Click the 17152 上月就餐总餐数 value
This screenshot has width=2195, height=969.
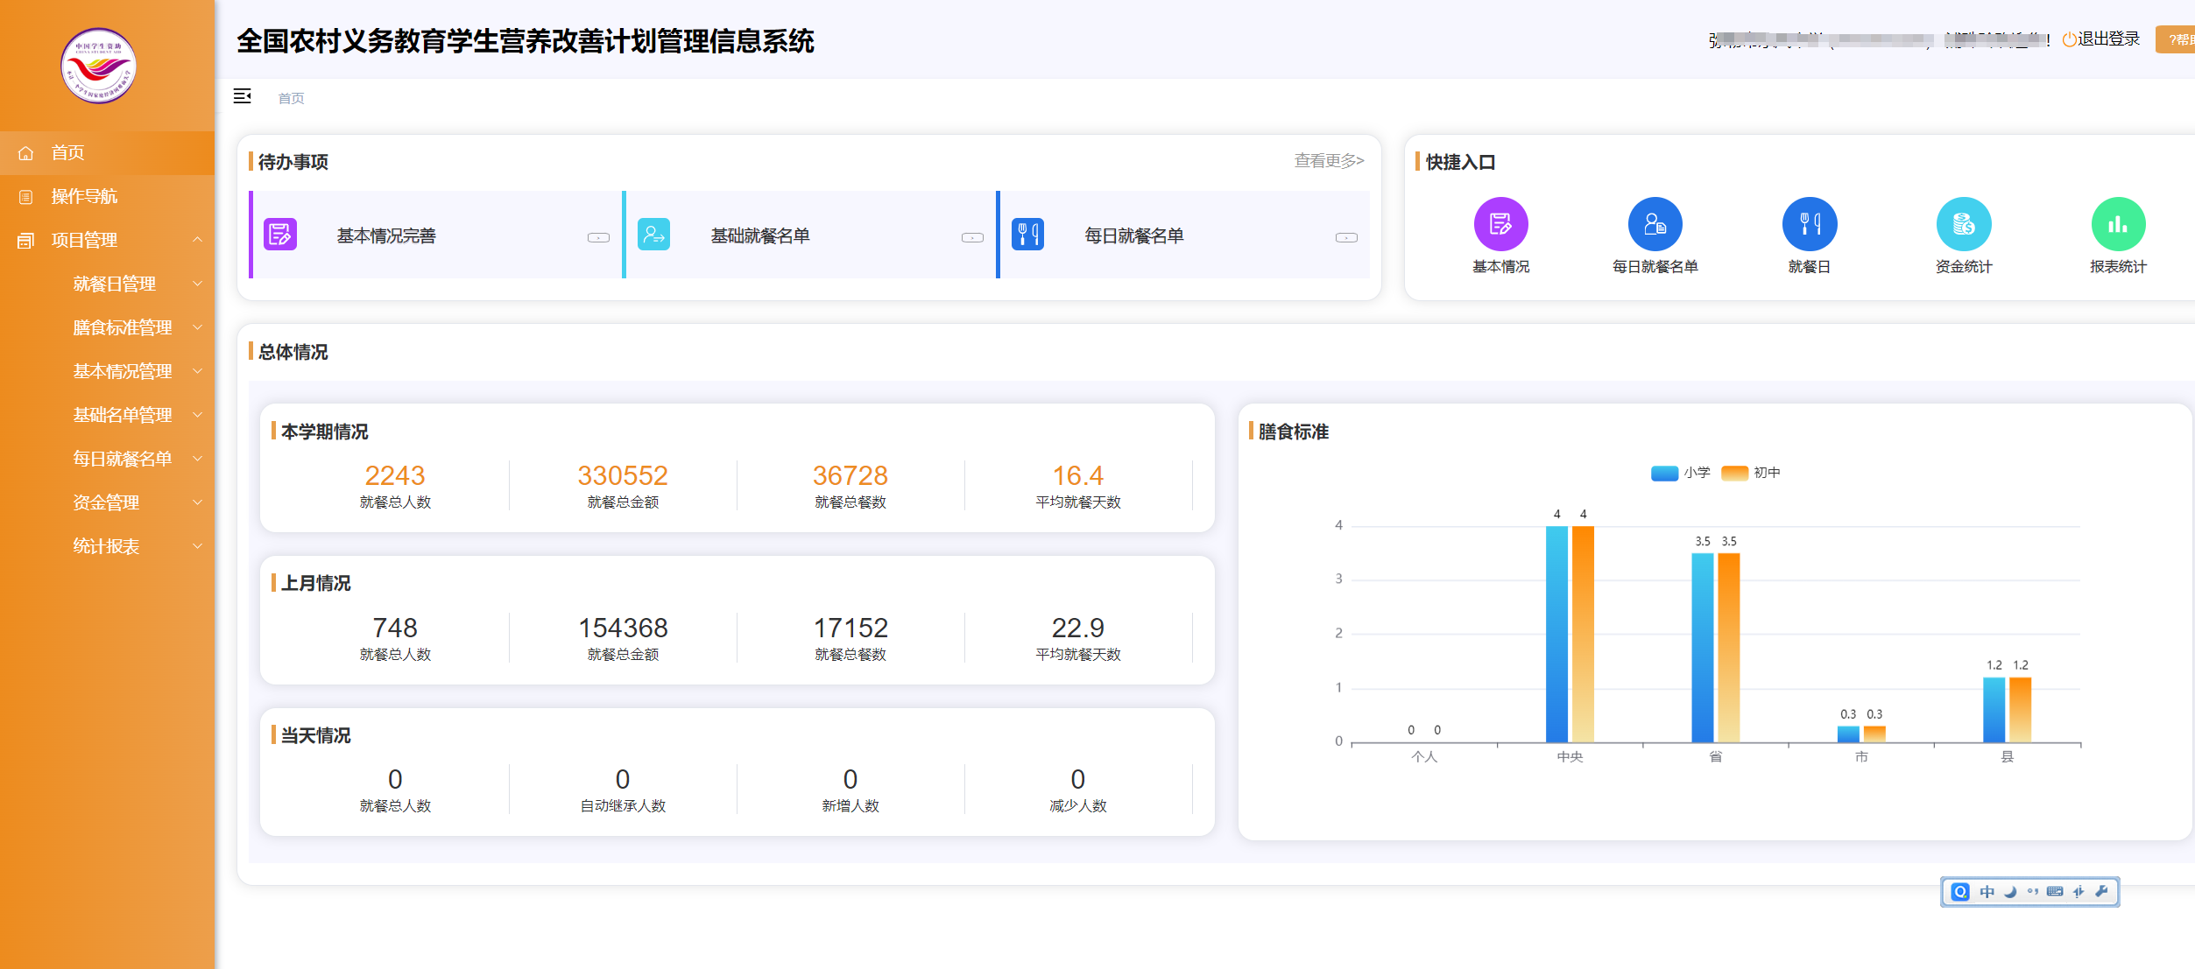[x=850, y=628]
